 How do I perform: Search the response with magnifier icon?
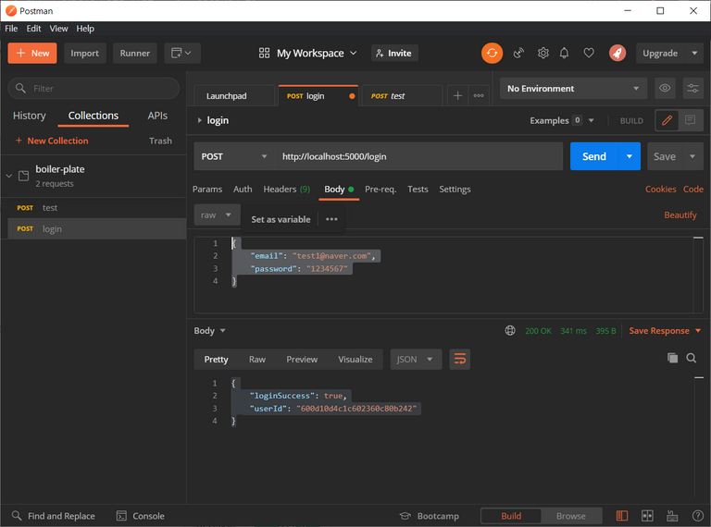pyautogui.click(x=691, y=358)
